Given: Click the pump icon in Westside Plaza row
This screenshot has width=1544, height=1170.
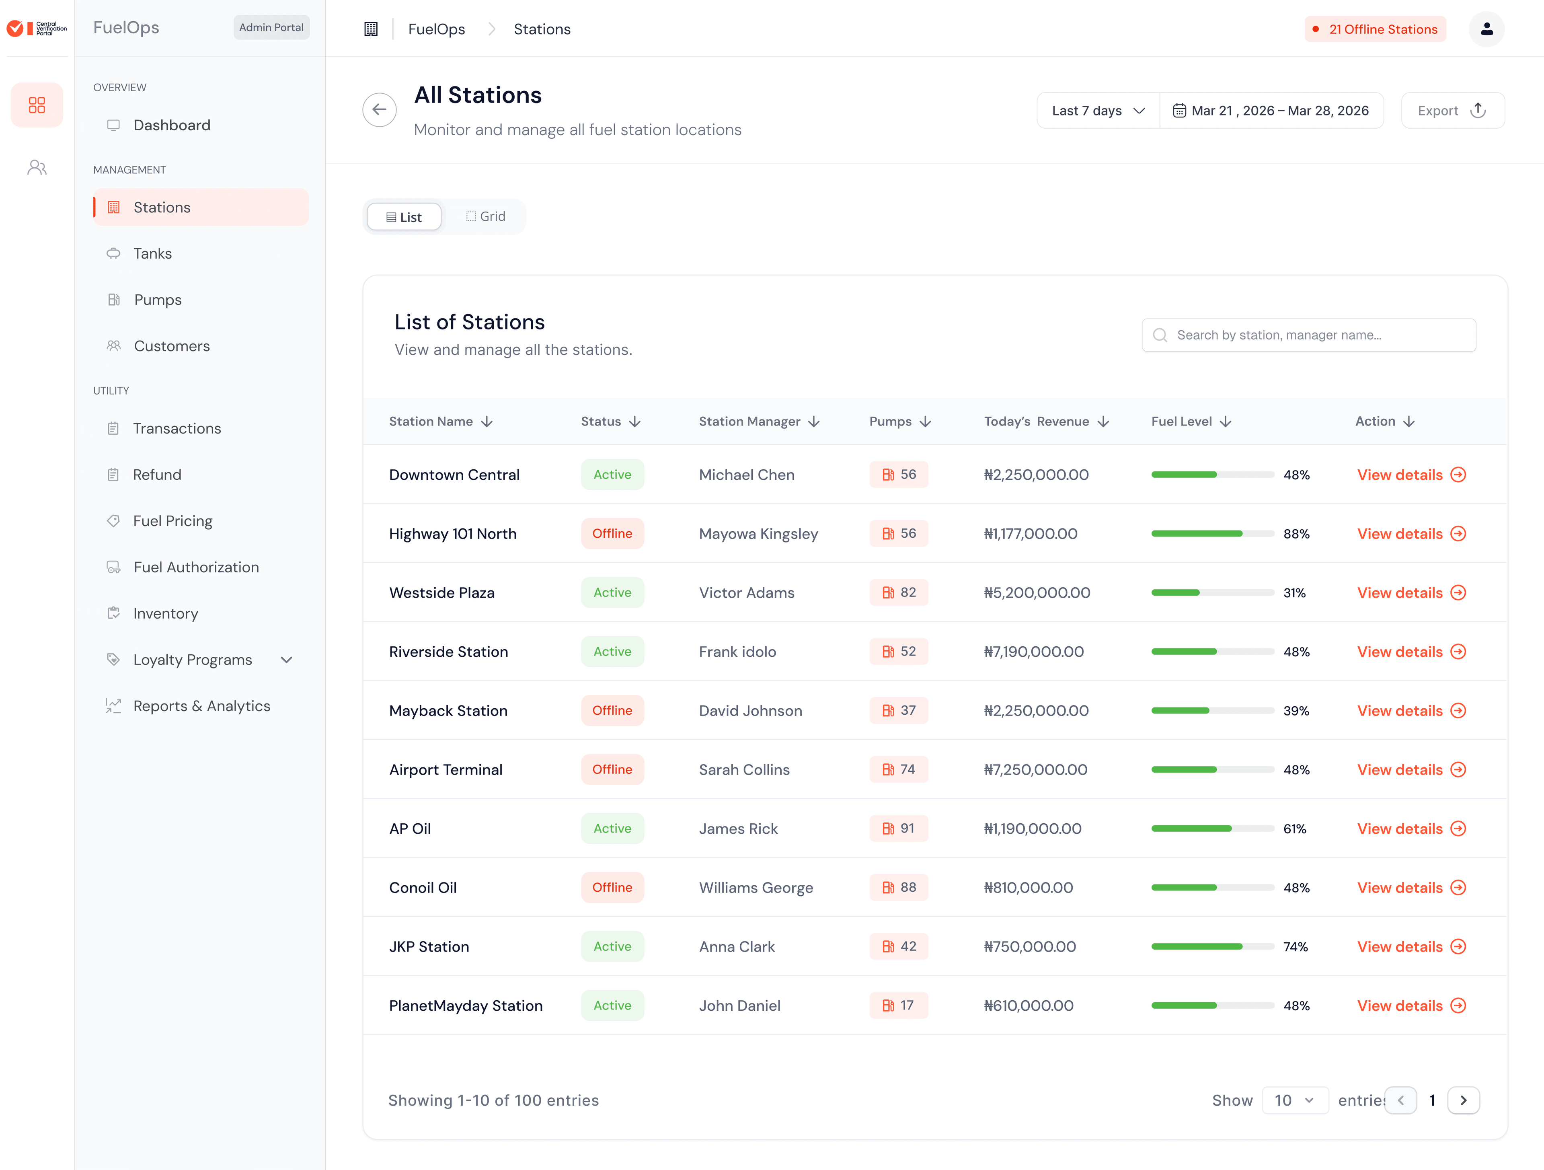Looking at the screenshot, I should click(x=888, y=593).
